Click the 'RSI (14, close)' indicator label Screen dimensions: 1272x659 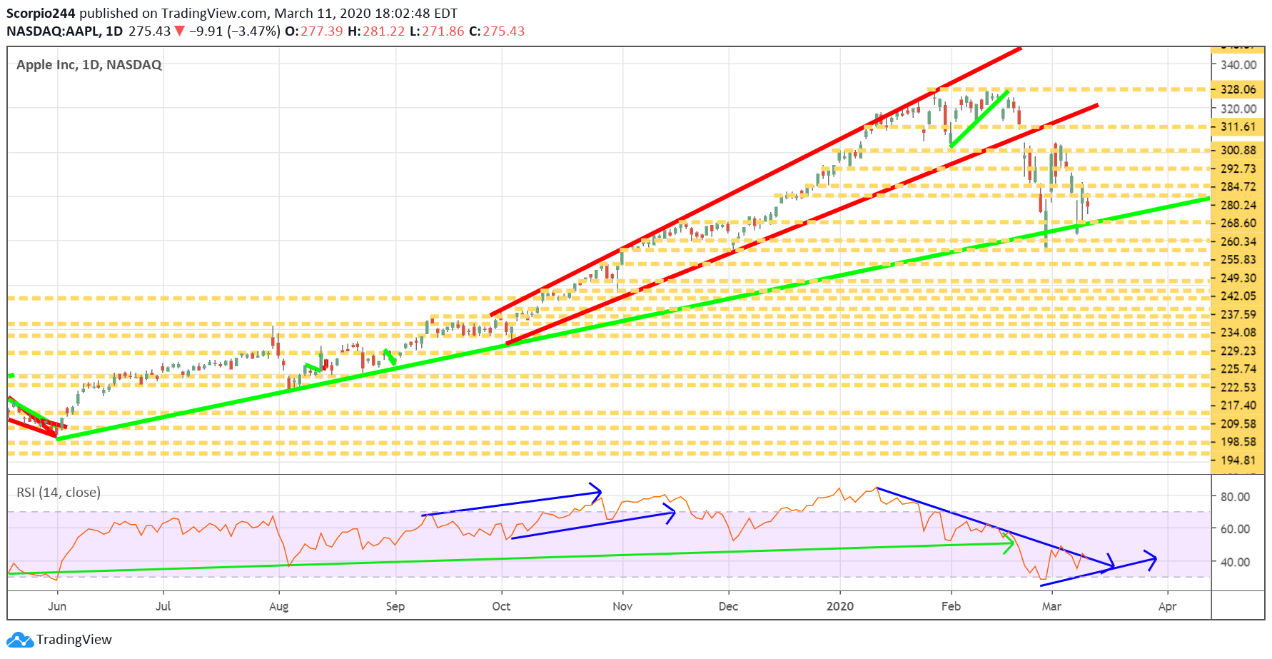point(59,493)
